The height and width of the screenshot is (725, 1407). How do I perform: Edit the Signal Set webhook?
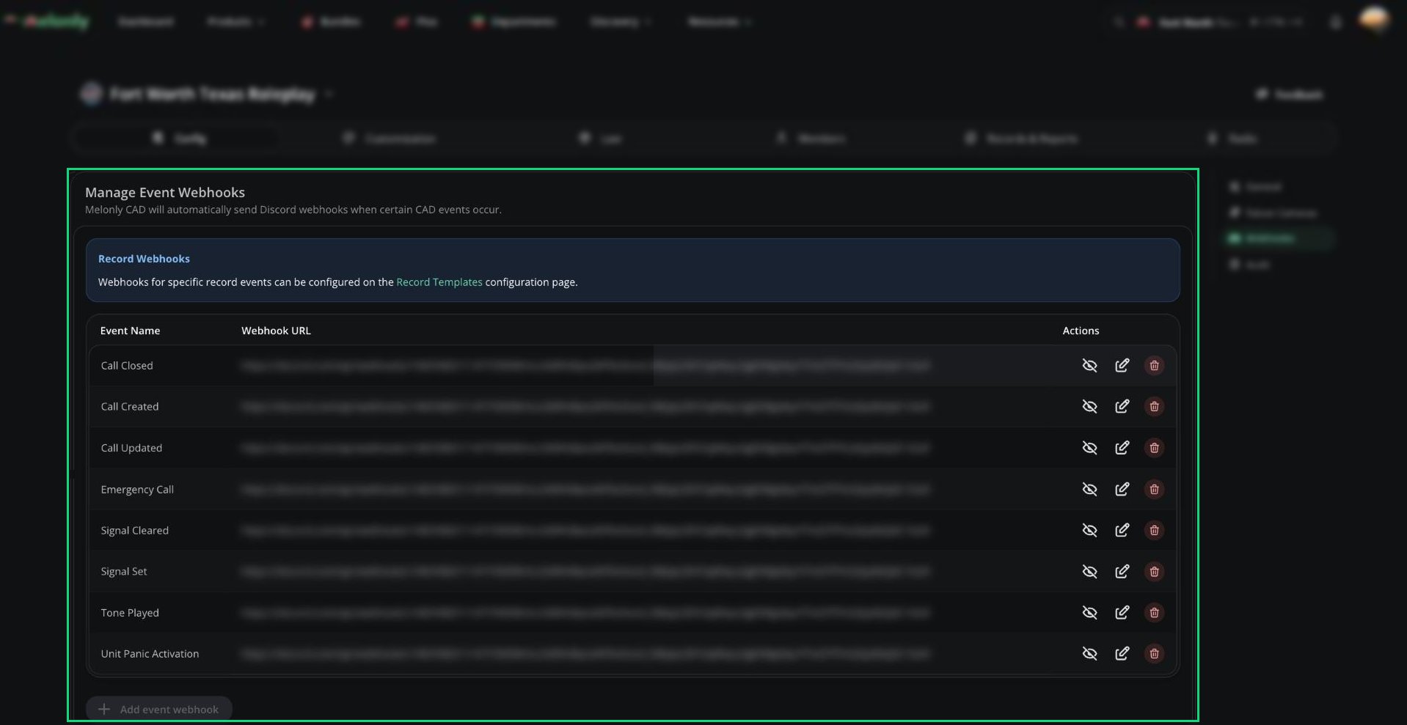point(1122,571)
